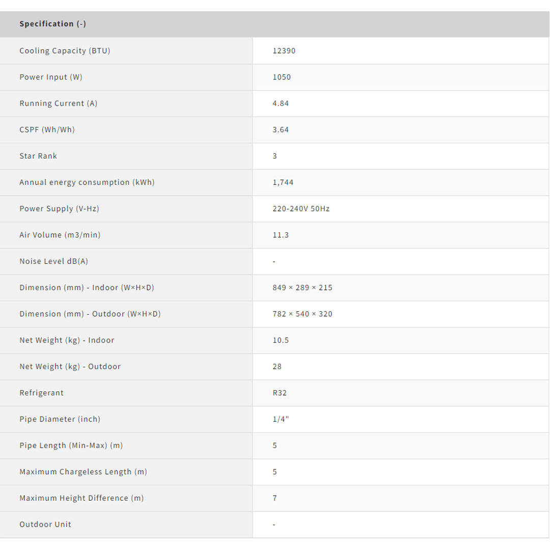Screen dimensions: 550x550
Task: Click the Pipe Diameter (inch) label
Action: (x=60, y=419)
